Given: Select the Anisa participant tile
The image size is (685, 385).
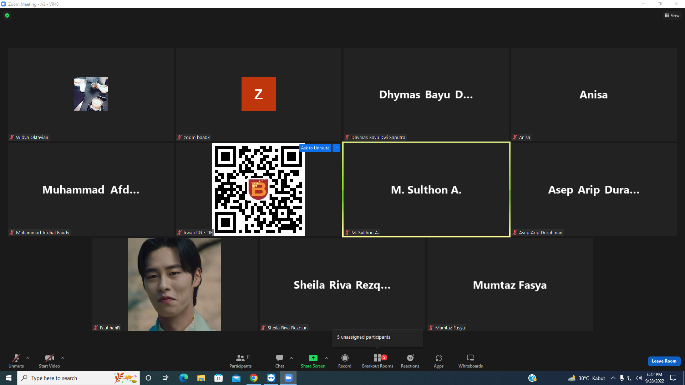Looking at the screenshot, I should (x=594, y=94).
